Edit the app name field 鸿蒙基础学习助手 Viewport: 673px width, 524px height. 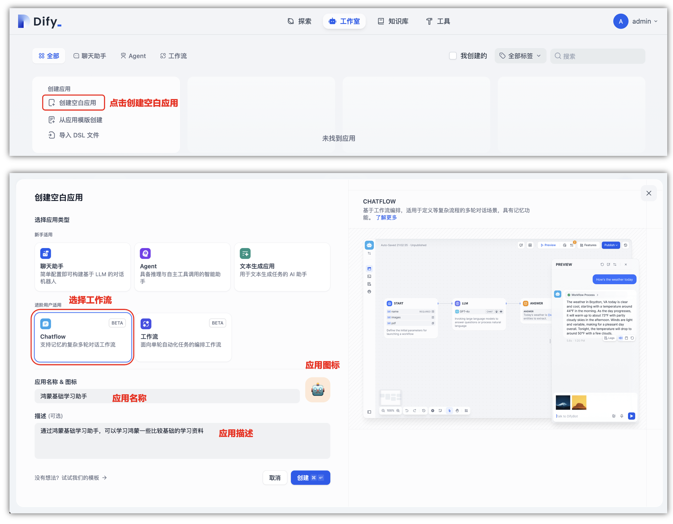[x=167, y=396]
